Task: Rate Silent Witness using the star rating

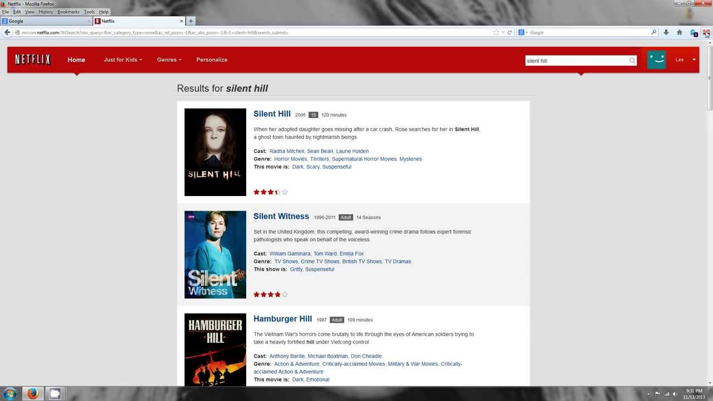Action: pyautogui.click(x=270, y=295)
